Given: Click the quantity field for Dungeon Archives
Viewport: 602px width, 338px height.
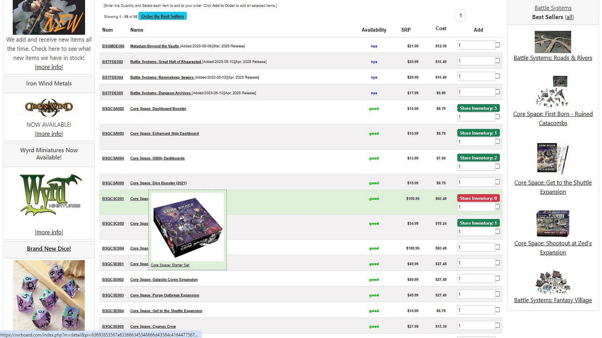Looking at the screenshot, I should tap(476, 92).
